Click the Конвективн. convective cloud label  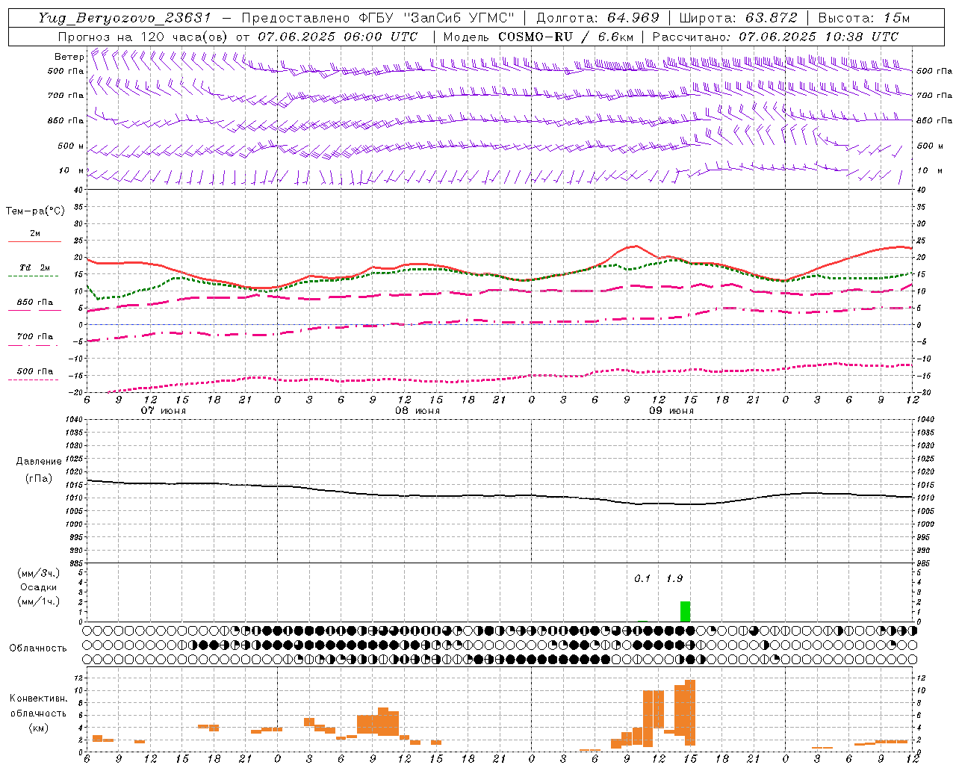click(x=39, y=699)
